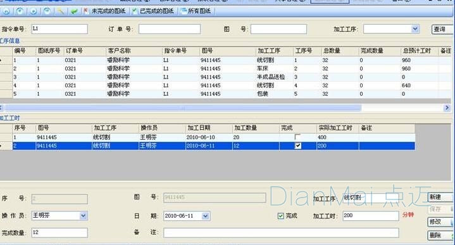Image resolution: width=455 pixels, height=245 pixels.
Task: Click the 图纸序号 column header
Action: point(49,51)
